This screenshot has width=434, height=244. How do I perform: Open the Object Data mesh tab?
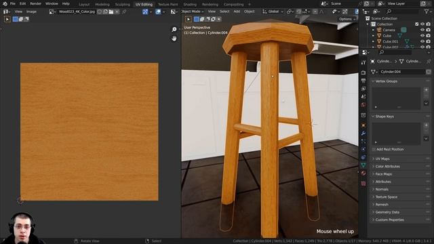pyautogui.click(x=363, y=165)
